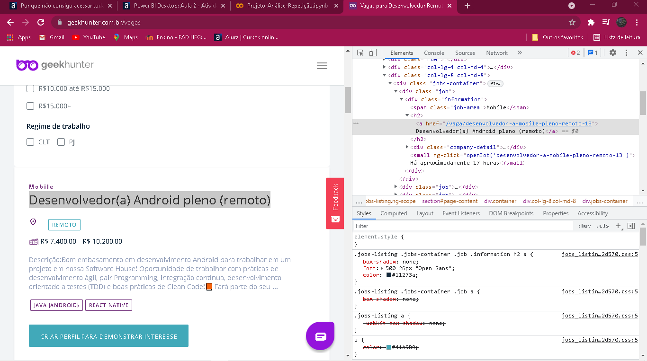Open Desenvolvedor(a) Android pleno (remoto) job title
This screenshot has width=647, height=361.
pos(150,200)
